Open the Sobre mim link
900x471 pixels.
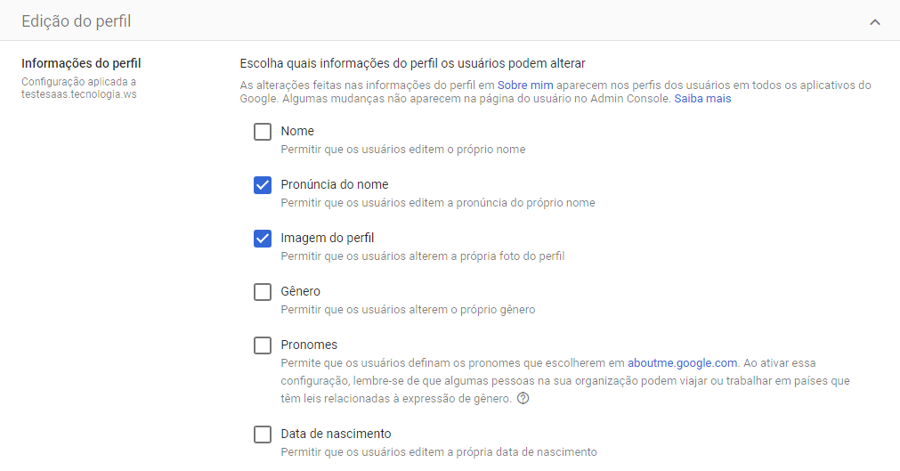[525, 85]
